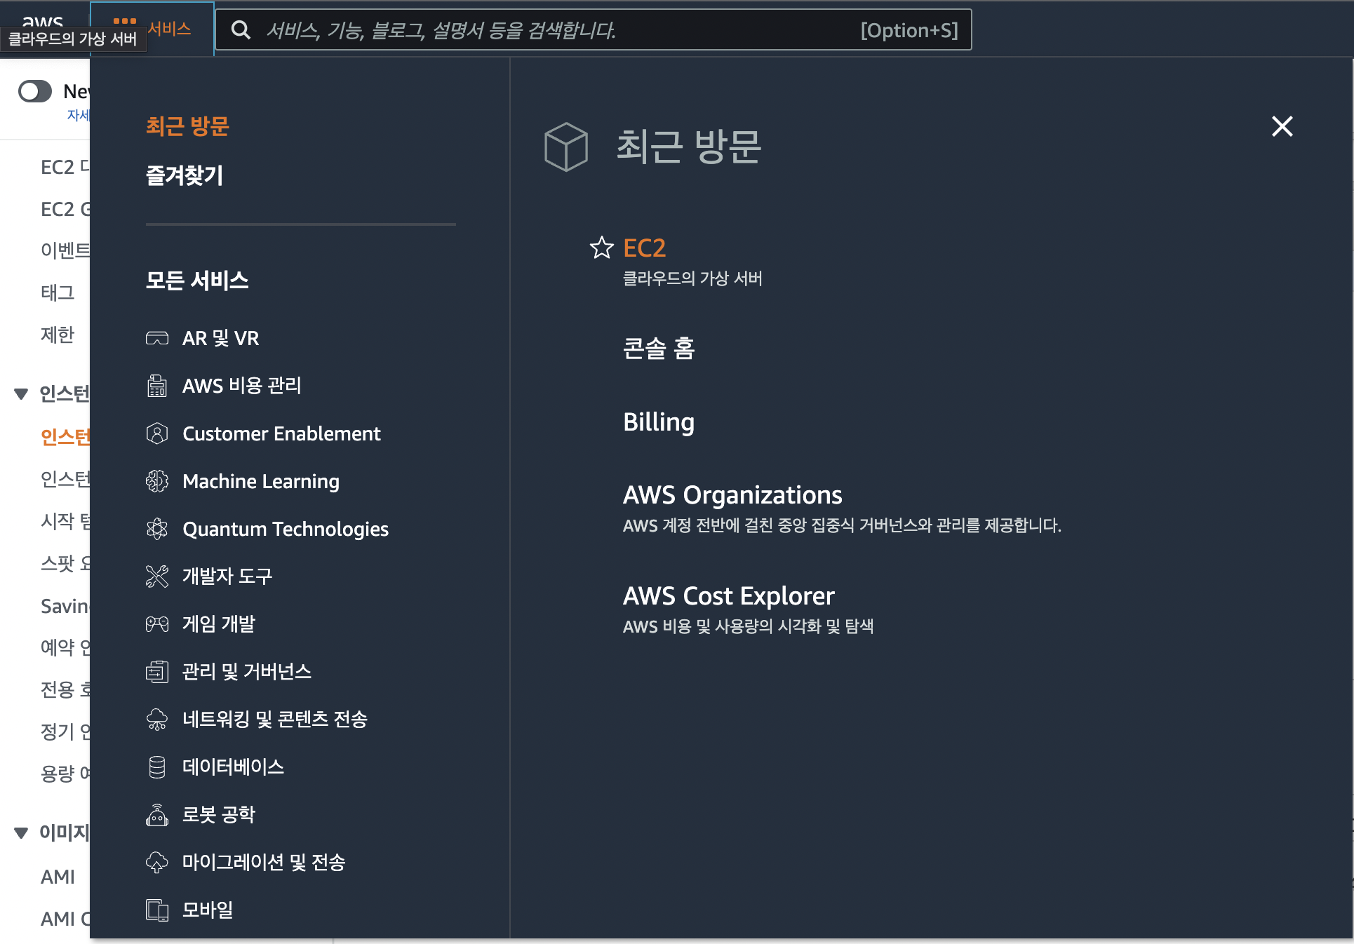Screen dimensions: 1354x944
Task: Click the 관리 및 거버넌스 icon
Action: tap(157, 672)
